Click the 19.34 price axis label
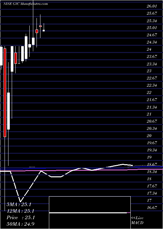 [152, 150]
